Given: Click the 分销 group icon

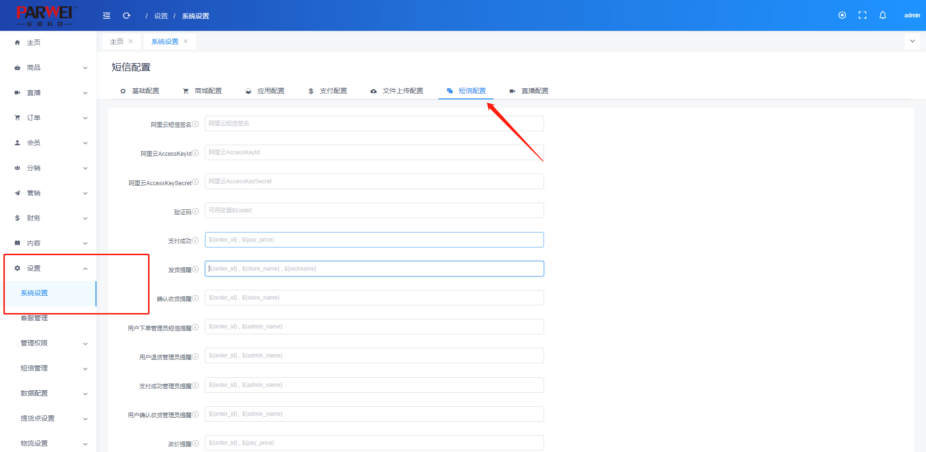Looking at the screenshot, I should click(17, 168).
